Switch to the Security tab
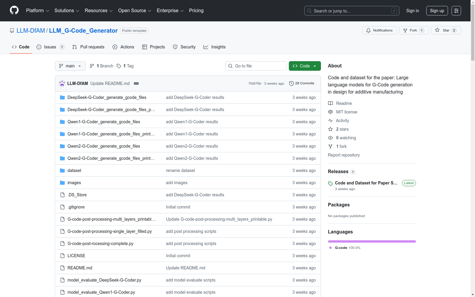Image resolution: width=475 pixels, height=297 pixels. pos(184,47)
